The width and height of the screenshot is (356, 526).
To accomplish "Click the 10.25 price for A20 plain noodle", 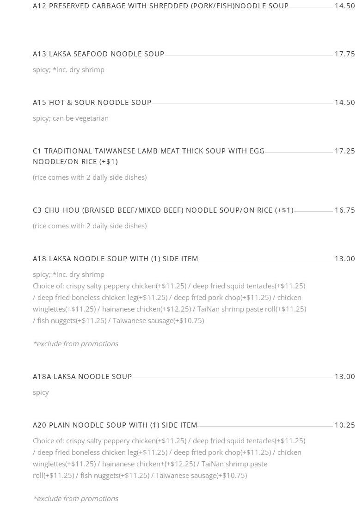I will click(x=344, y=425).
